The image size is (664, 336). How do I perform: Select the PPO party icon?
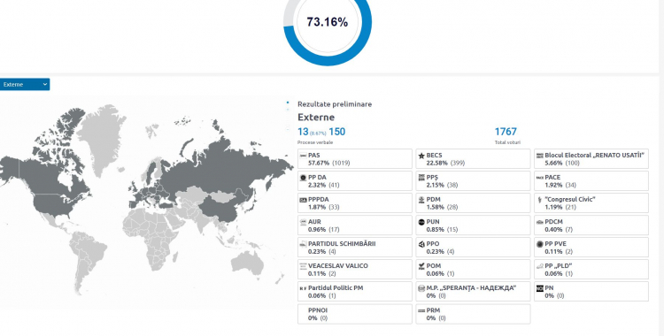(x=421, y=244)
